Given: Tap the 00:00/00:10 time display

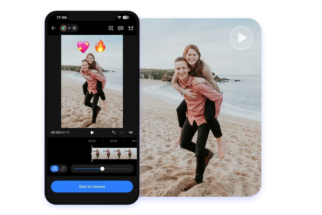Looking at the screenshot, I should point(60,132).
